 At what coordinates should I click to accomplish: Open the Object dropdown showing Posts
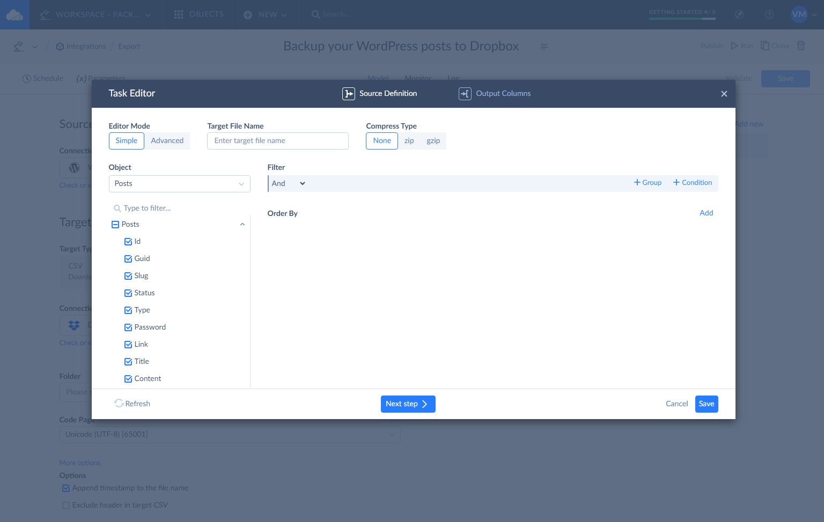[179, 183]
